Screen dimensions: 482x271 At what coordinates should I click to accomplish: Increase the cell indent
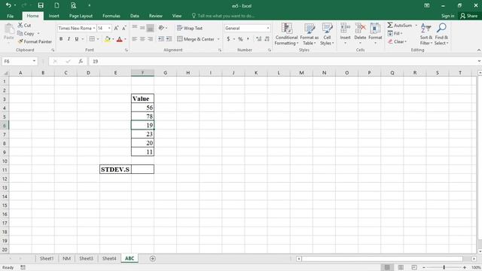tap(169, 39)
